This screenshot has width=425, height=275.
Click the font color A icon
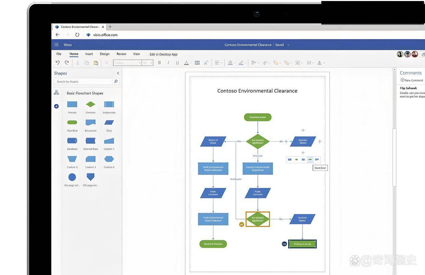pyautogui.click(x=186, y=63)
